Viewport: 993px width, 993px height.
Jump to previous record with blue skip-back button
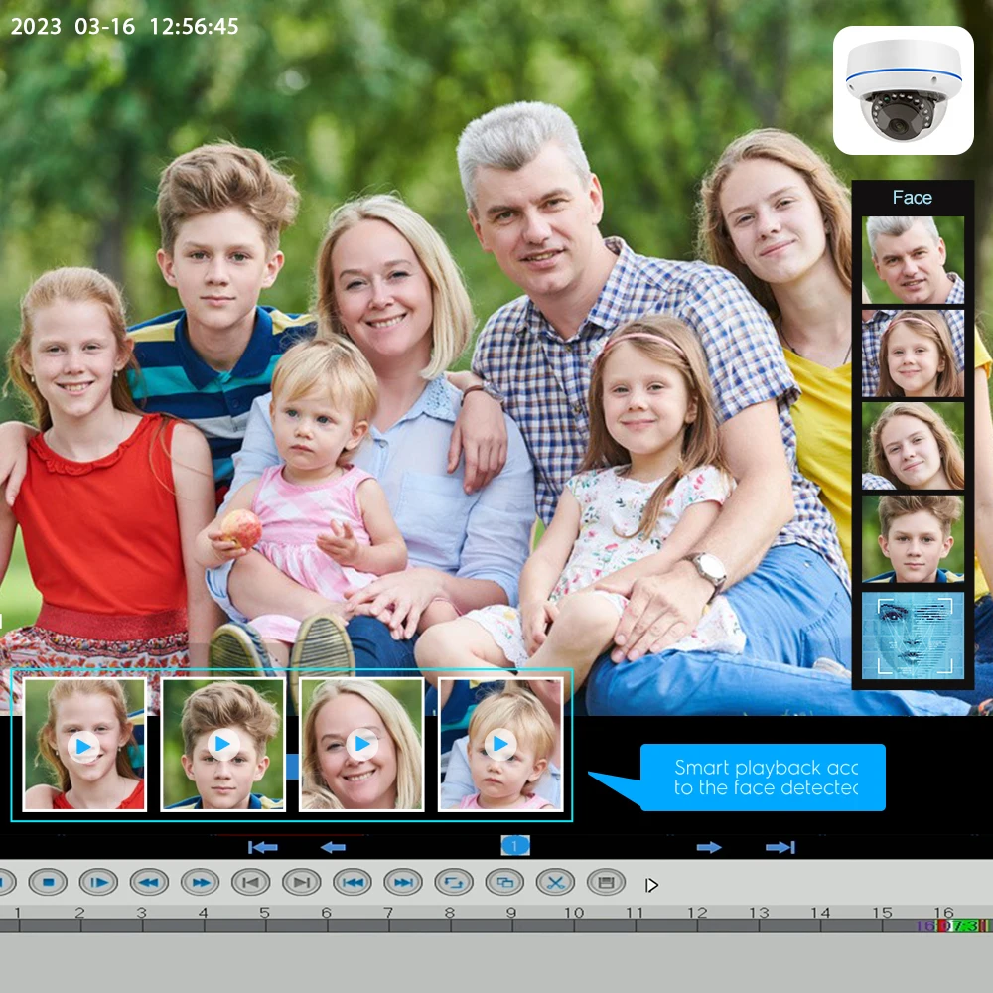pos(353,882)
